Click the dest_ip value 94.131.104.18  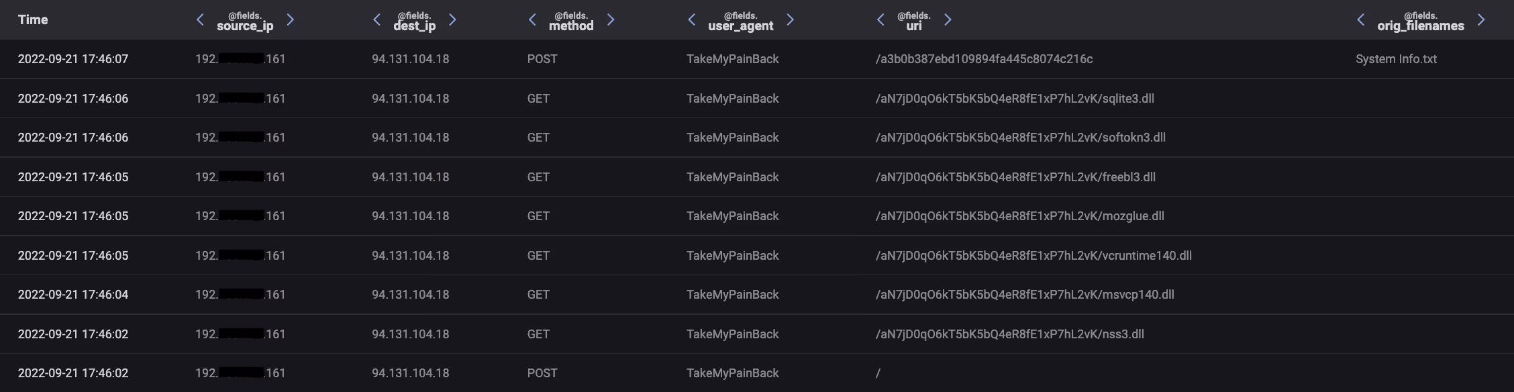[410, 58]
